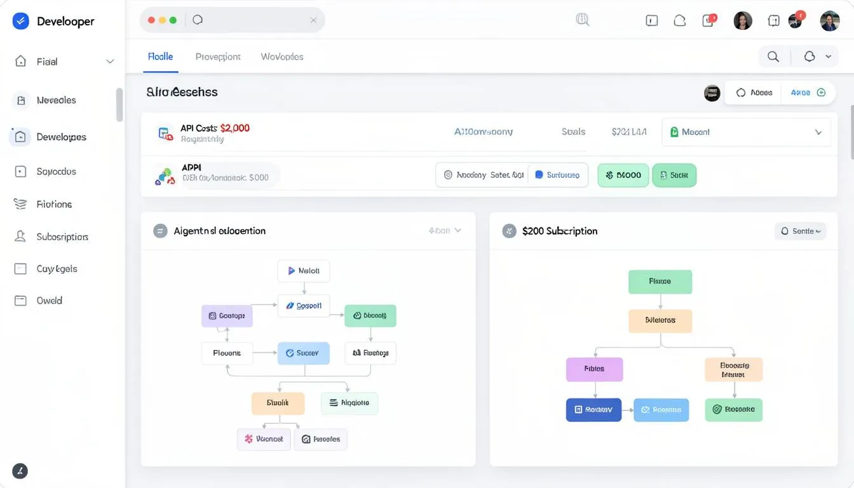Image resolution: width=854 pixels, height=488 pixels.
Task: Click the Aooes button
Action: coord(754,93)
